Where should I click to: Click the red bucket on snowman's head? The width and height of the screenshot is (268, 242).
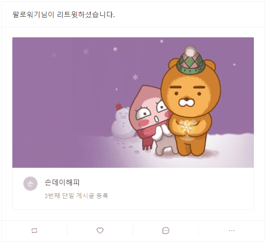pos(119,107)
